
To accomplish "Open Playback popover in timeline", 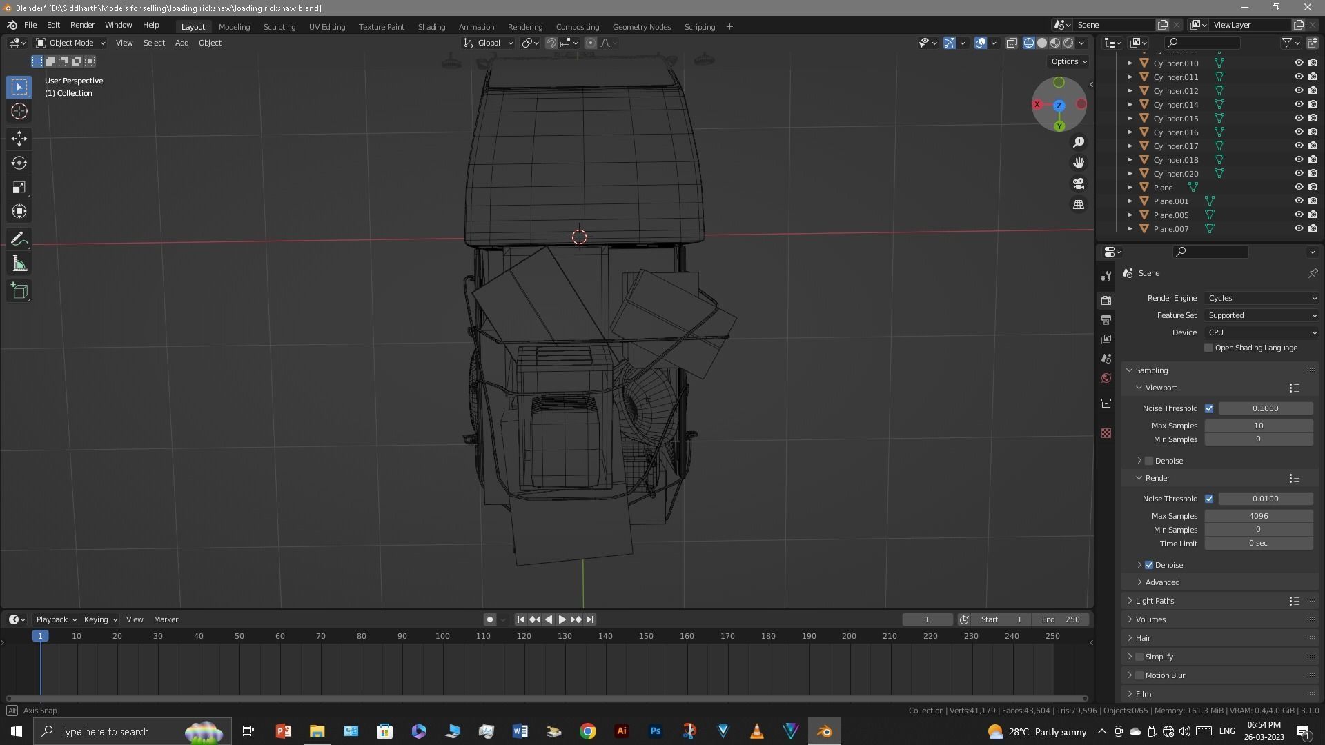I will [x=56, y=619].
